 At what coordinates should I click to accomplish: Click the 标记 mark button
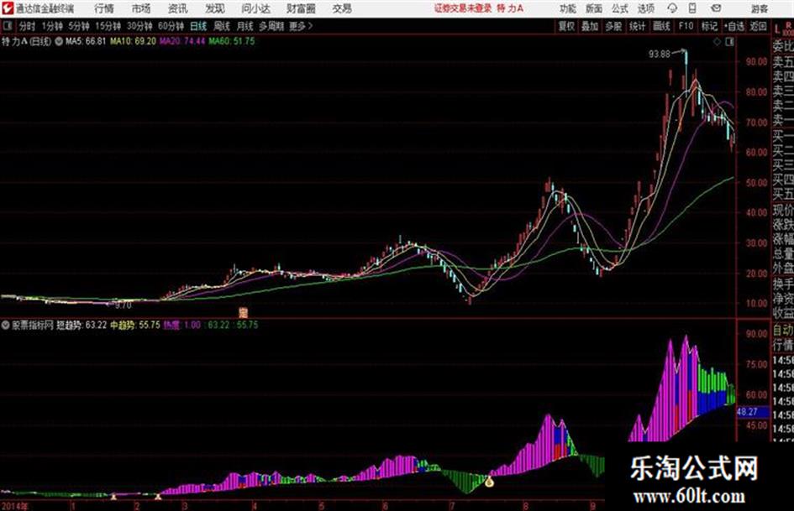(x=709, y=26)
